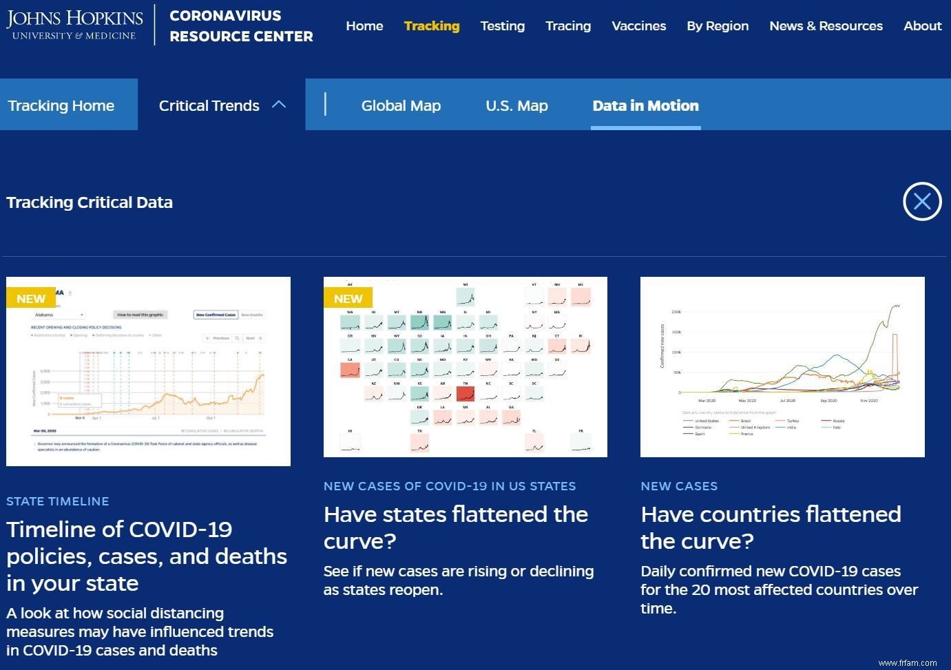
Task: Open the About menu item
Action: point(922,26)
